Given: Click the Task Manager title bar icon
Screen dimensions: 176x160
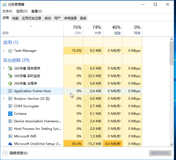Looking at the screenshot, I should click(x=4, y=4).
